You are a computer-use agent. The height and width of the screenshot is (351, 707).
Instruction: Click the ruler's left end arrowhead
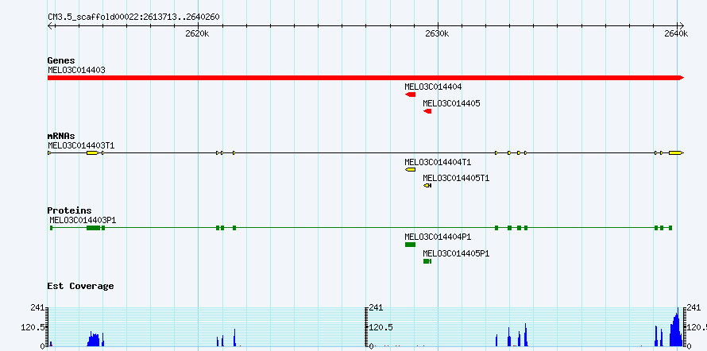50,25
